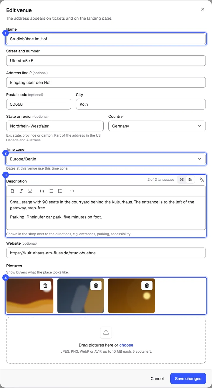Insert bulleted list in description
Screen dimensions: 212x388
pyautogui.click(x=51, y=191)
